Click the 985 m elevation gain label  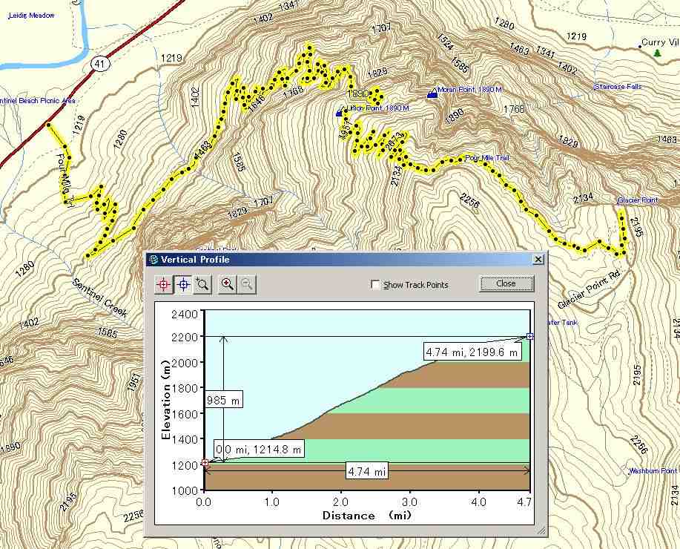[225, 401]
